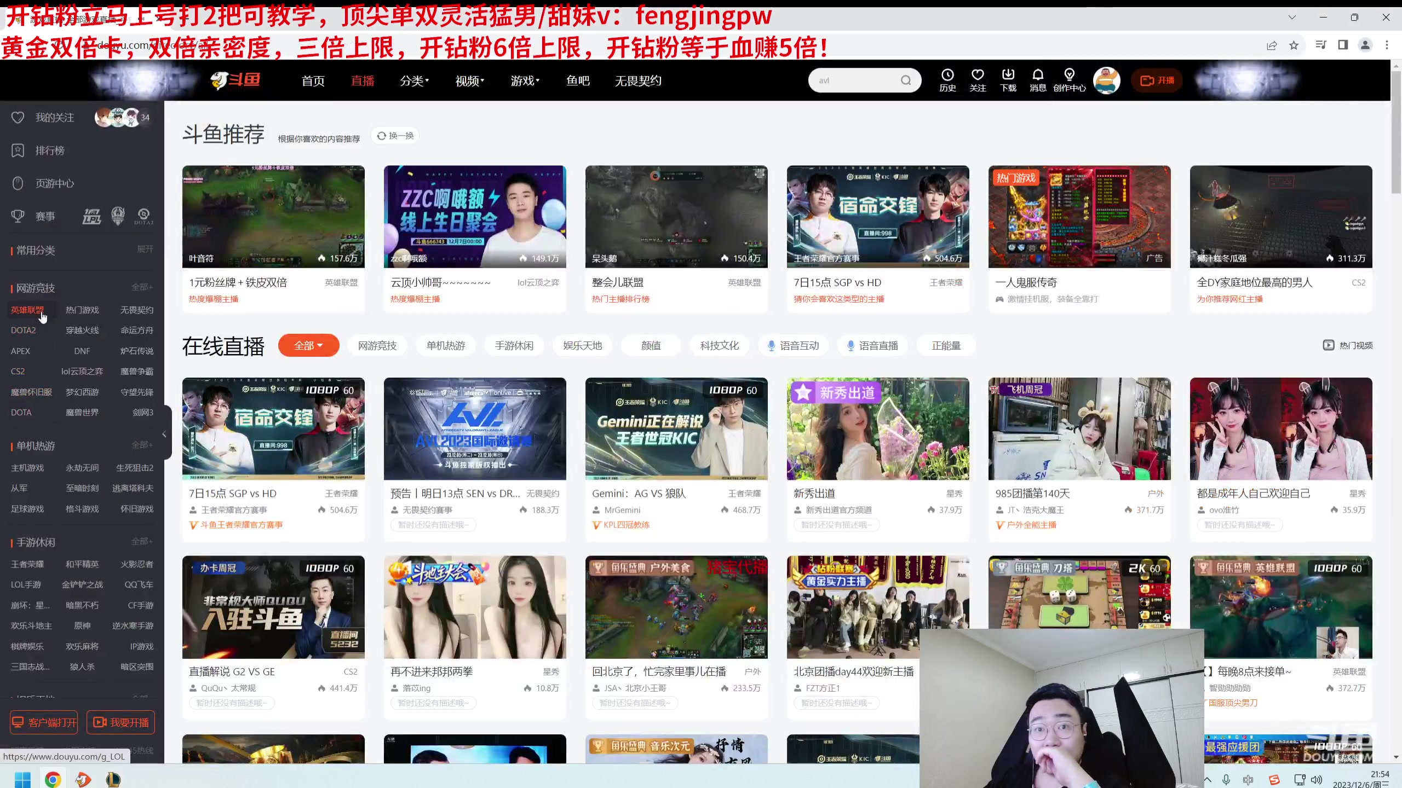Open the 分类 dropdown in navigation
1402x788 pixels.
click(414, 81)
